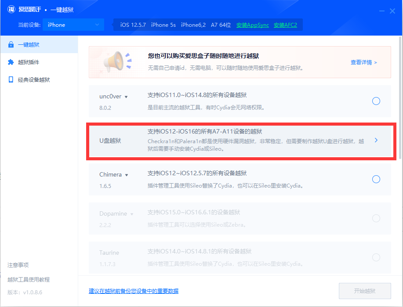Select the lock icon beside 一键越狱
Image resolution: width=403 pixels, height=307 pixels.
pos(11,44)
